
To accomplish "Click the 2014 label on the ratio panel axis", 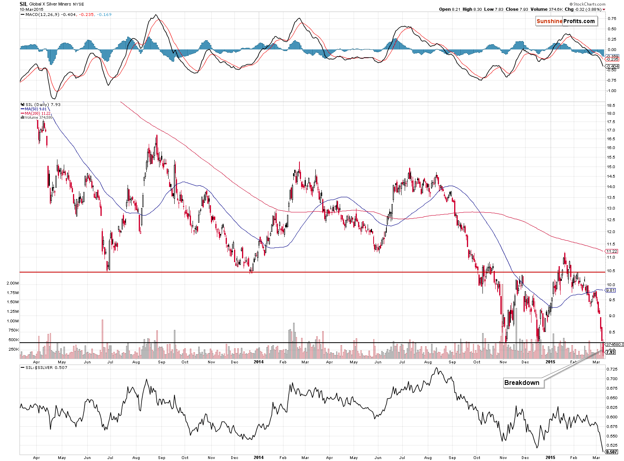I will pos(259,457).
